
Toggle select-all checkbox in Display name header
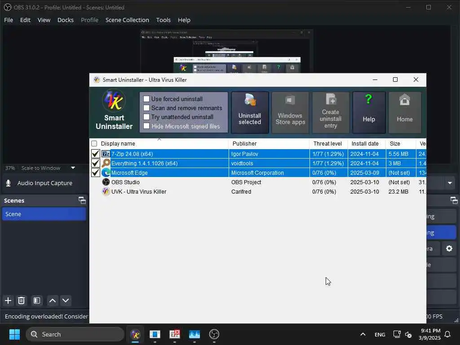pos(94,143)
